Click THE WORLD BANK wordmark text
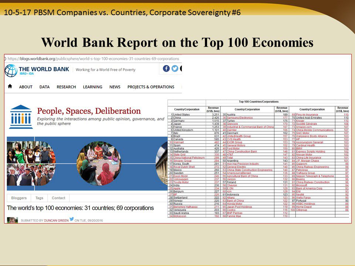This screenshot has width=355, height=266. [x=44, y=69]
